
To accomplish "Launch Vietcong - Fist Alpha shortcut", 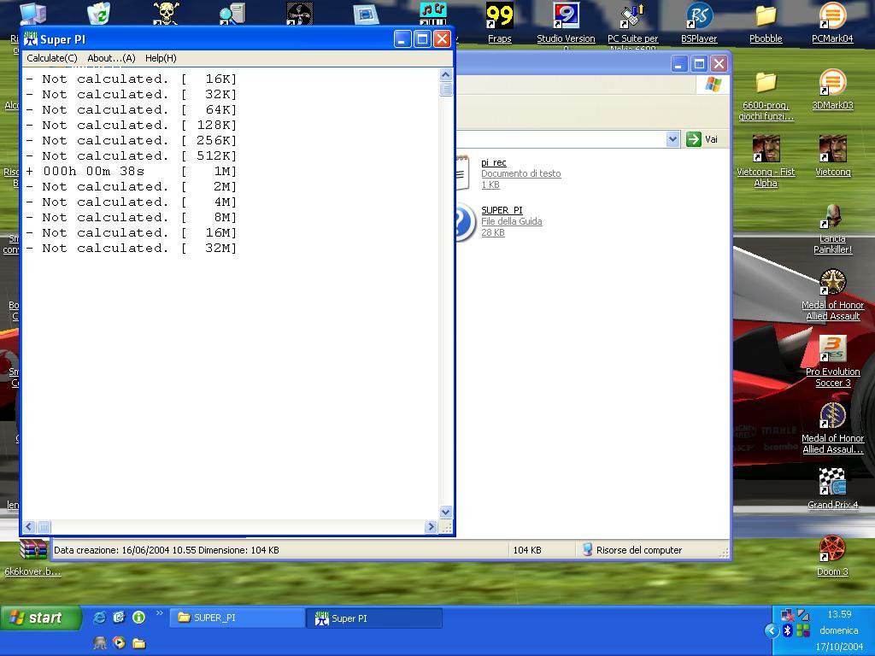I will tap(766, 161).
